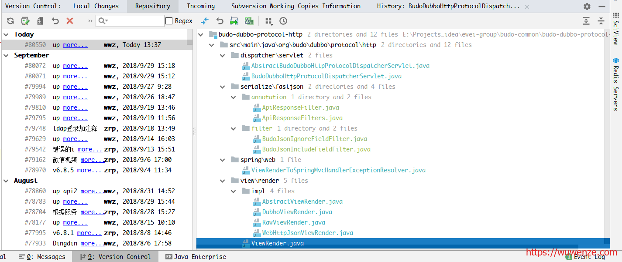The height and width of the screenshot is (262, 622).
Task: Click the revision search input field
Action: (x=130, y=21)
